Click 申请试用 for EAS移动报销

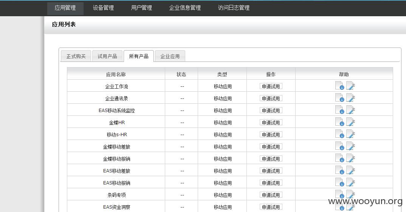coord(271,183)
